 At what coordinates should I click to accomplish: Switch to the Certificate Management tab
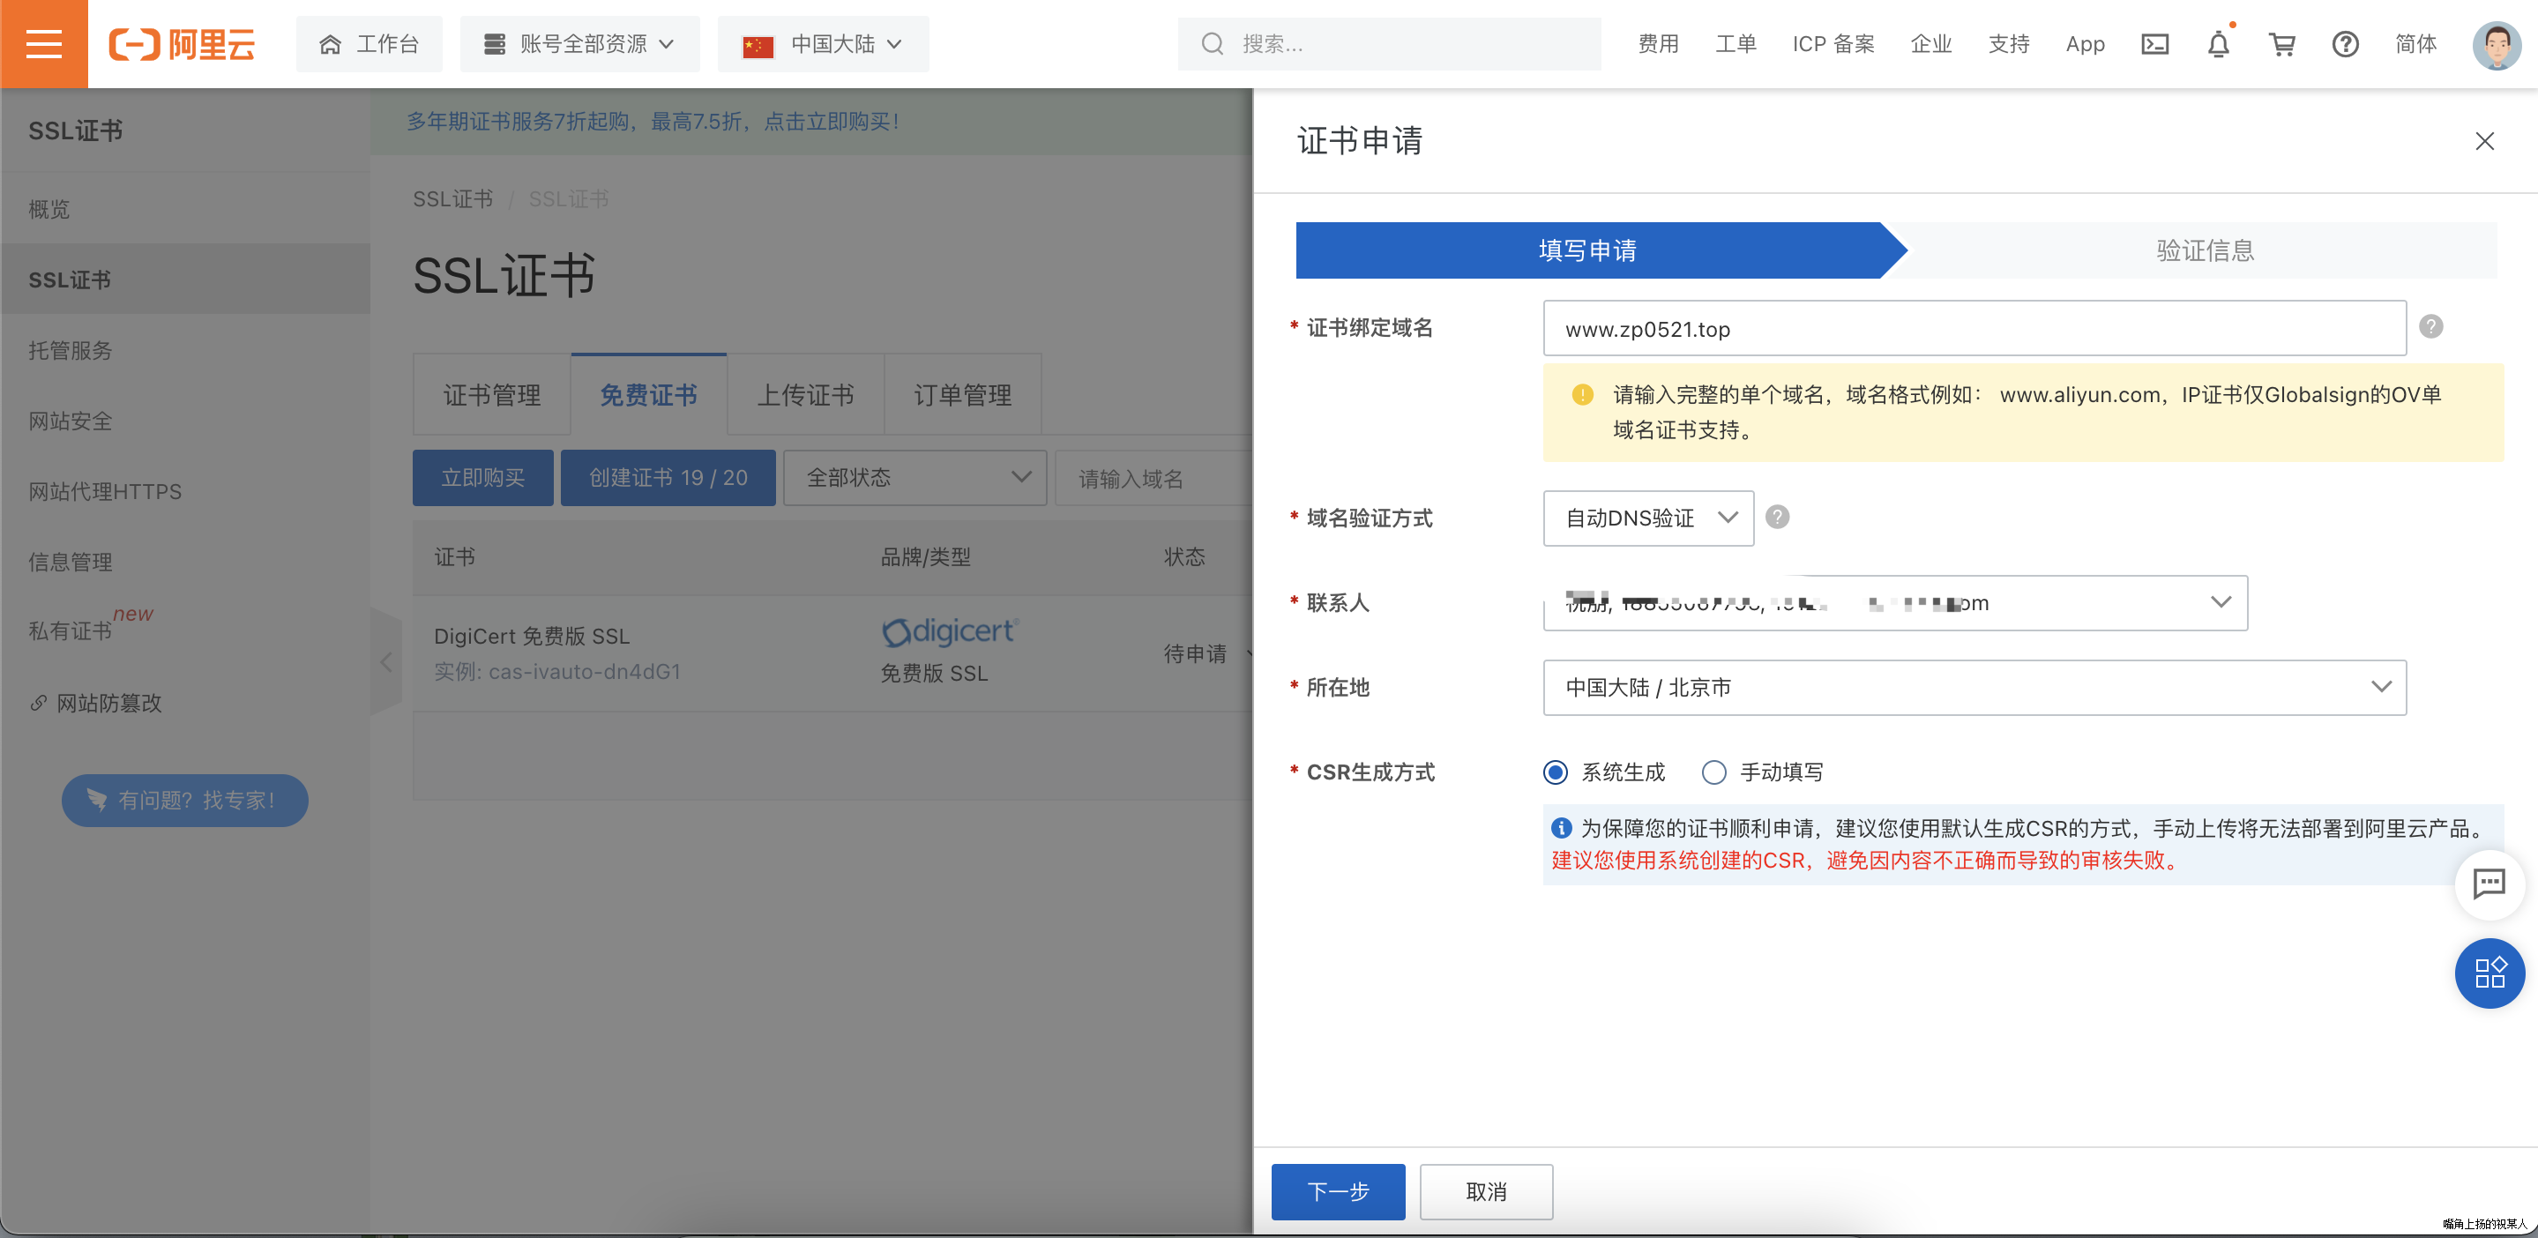tap(492, 395)
